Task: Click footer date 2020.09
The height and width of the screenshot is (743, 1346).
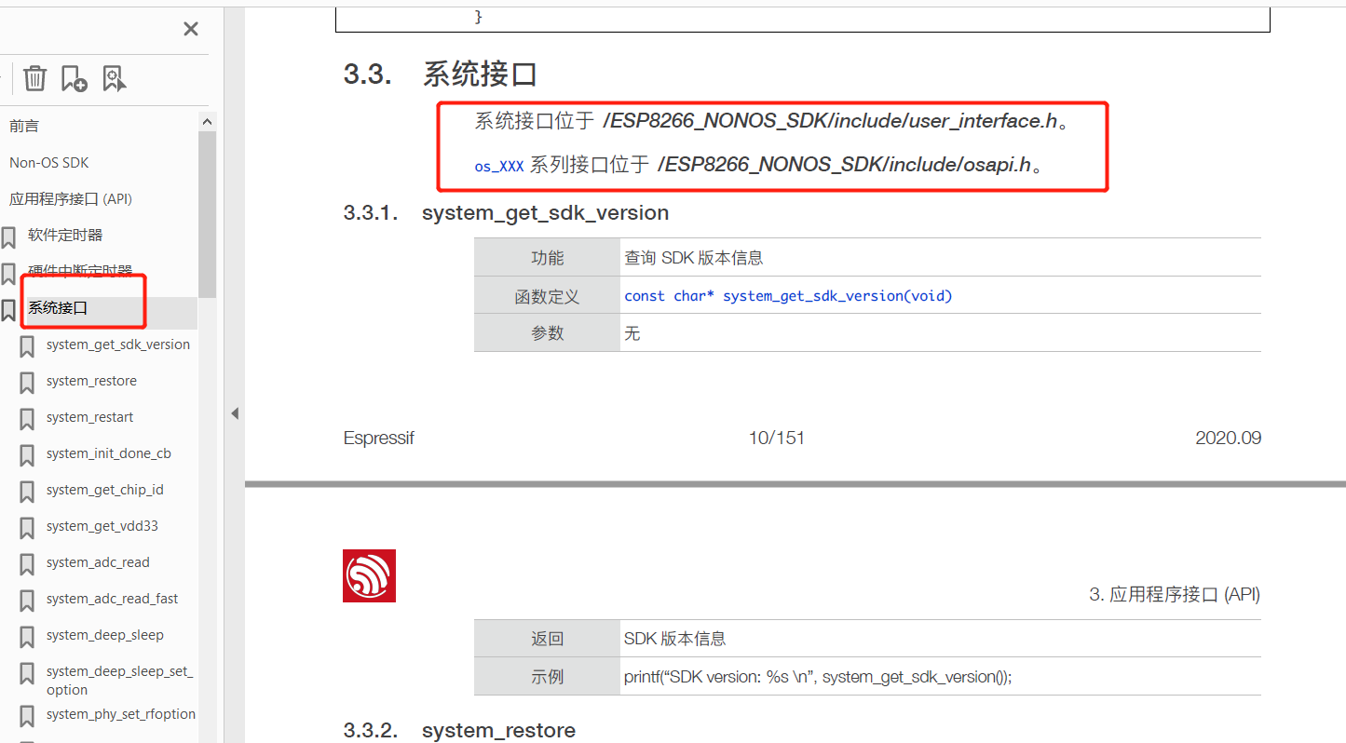Action: pos(1229,438)
